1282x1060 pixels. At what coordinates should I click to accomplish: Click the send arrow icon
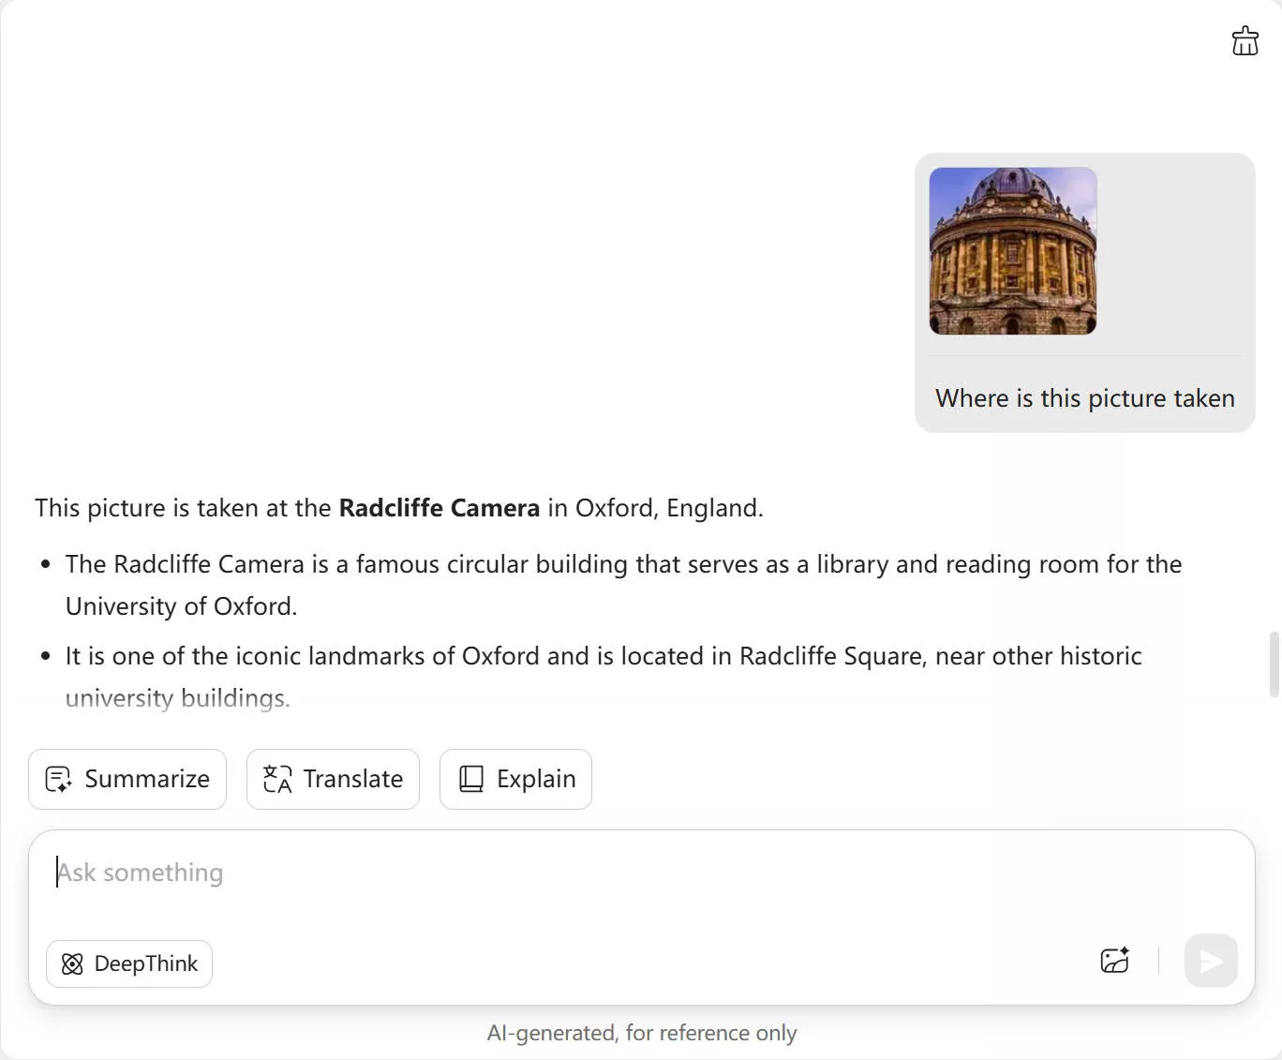[x=1210, y=961]
